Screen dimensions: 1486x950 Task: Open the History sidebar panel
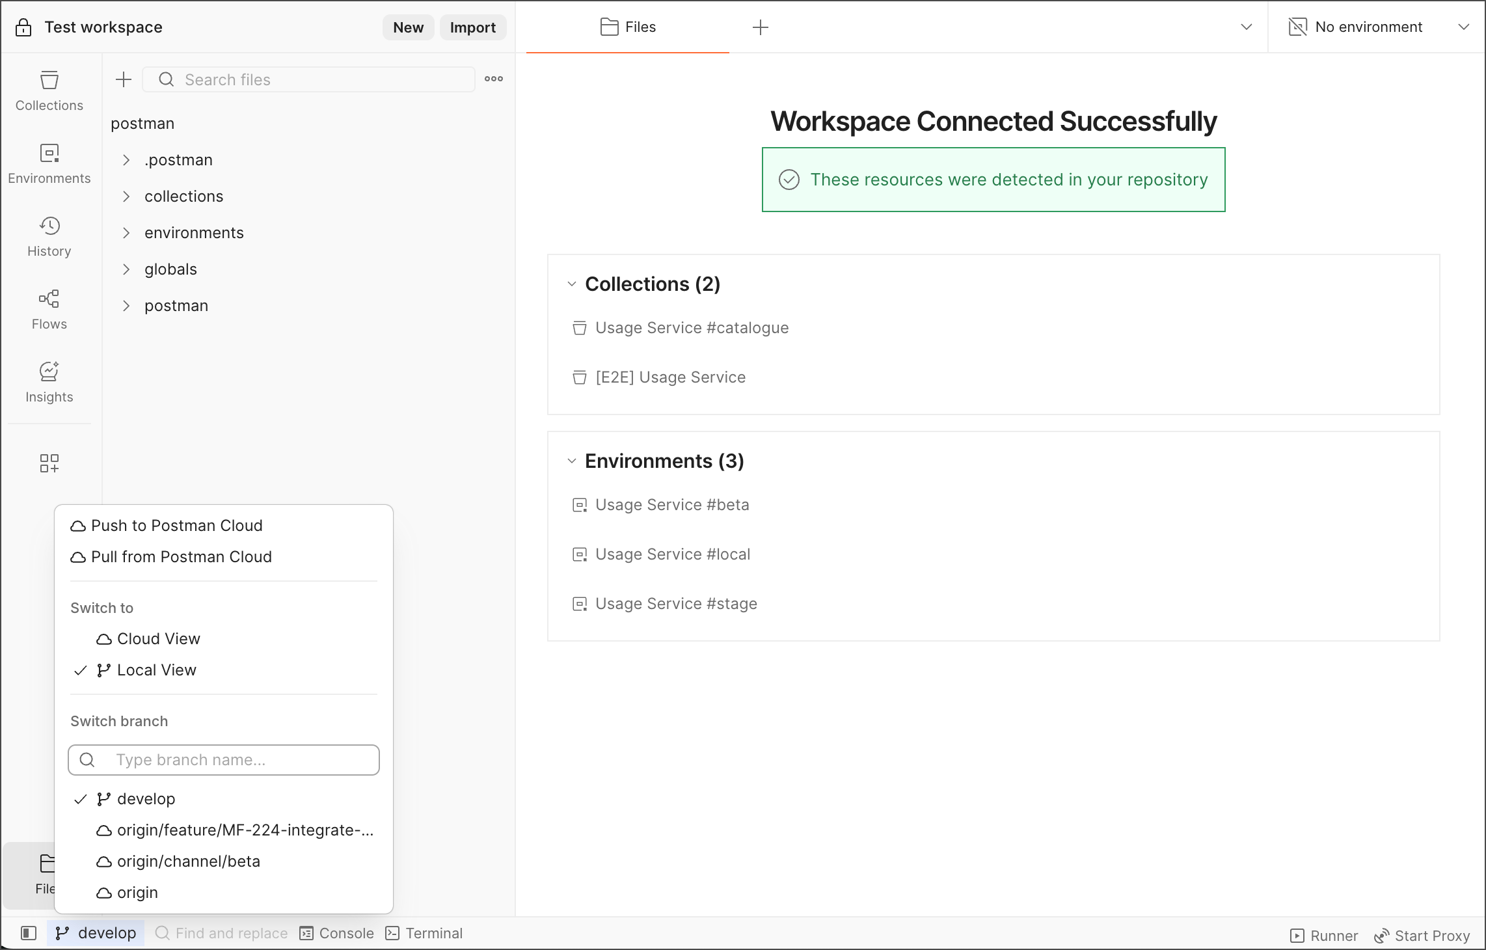point(49,236)
